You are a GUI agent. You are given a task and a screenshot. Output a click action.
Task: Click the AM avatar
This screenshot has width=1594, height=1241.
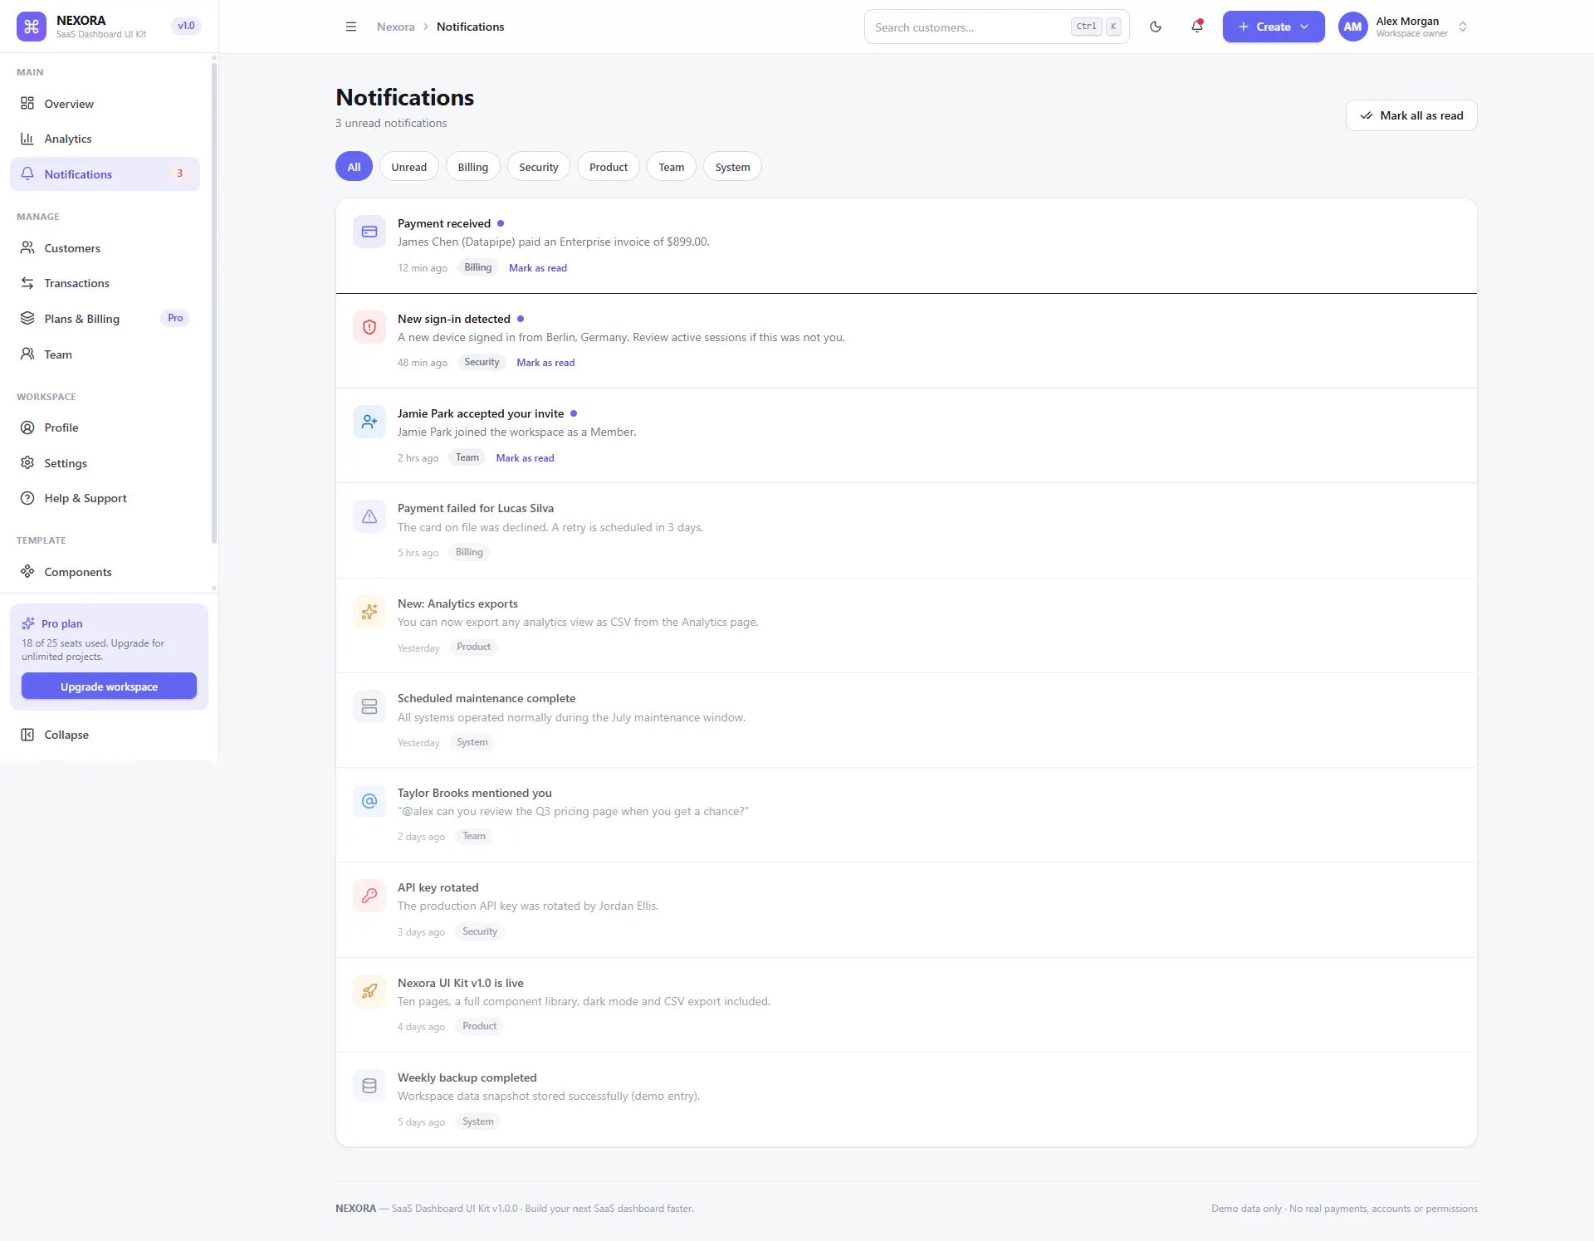1352,27
